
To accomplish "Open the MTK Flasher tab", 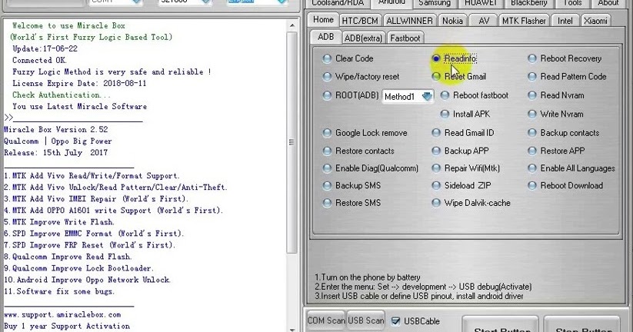I will click(x=524, y=21).
